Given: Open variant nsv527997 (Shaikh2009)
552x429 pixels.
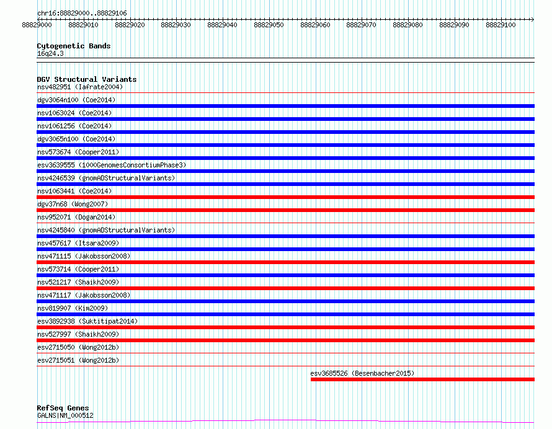Looking at the screenshot, I should coord(78,334).
